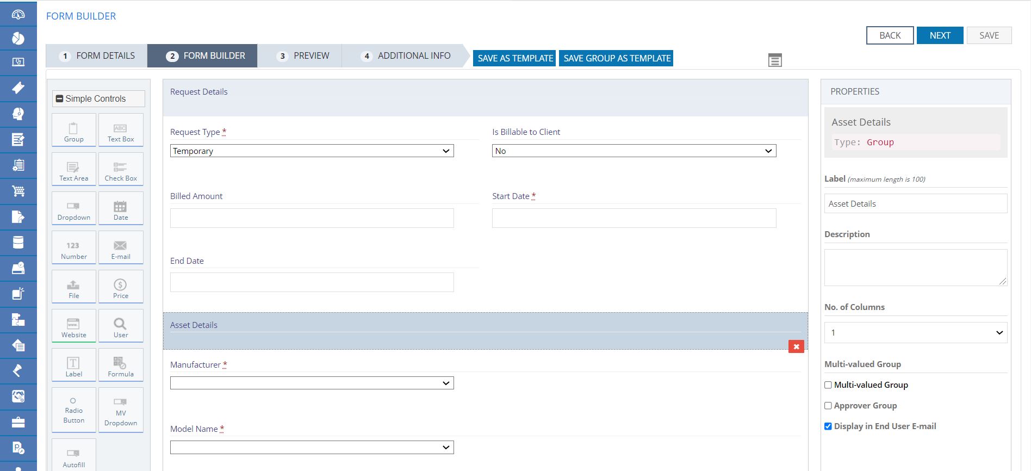Open the pie chart reports sidebar icon
The height and width of the screenshot is (471, 1031).
(x=18, y=38)
